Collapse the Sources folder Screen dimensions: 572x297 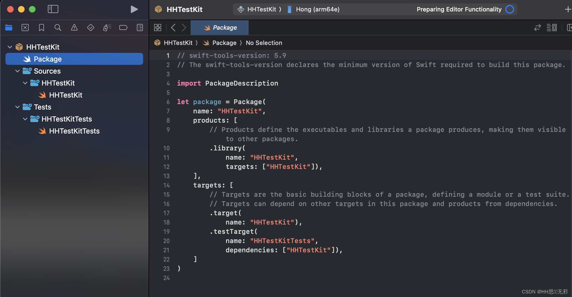17,71
